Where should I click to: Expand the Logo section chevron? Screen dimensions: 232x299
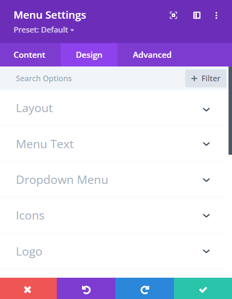click(206, 251)
